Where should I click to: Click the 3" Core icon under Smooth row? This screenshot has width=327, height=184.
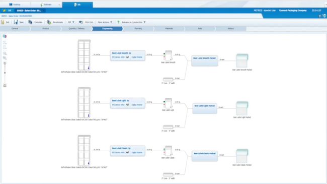click(x=168, y=79)
